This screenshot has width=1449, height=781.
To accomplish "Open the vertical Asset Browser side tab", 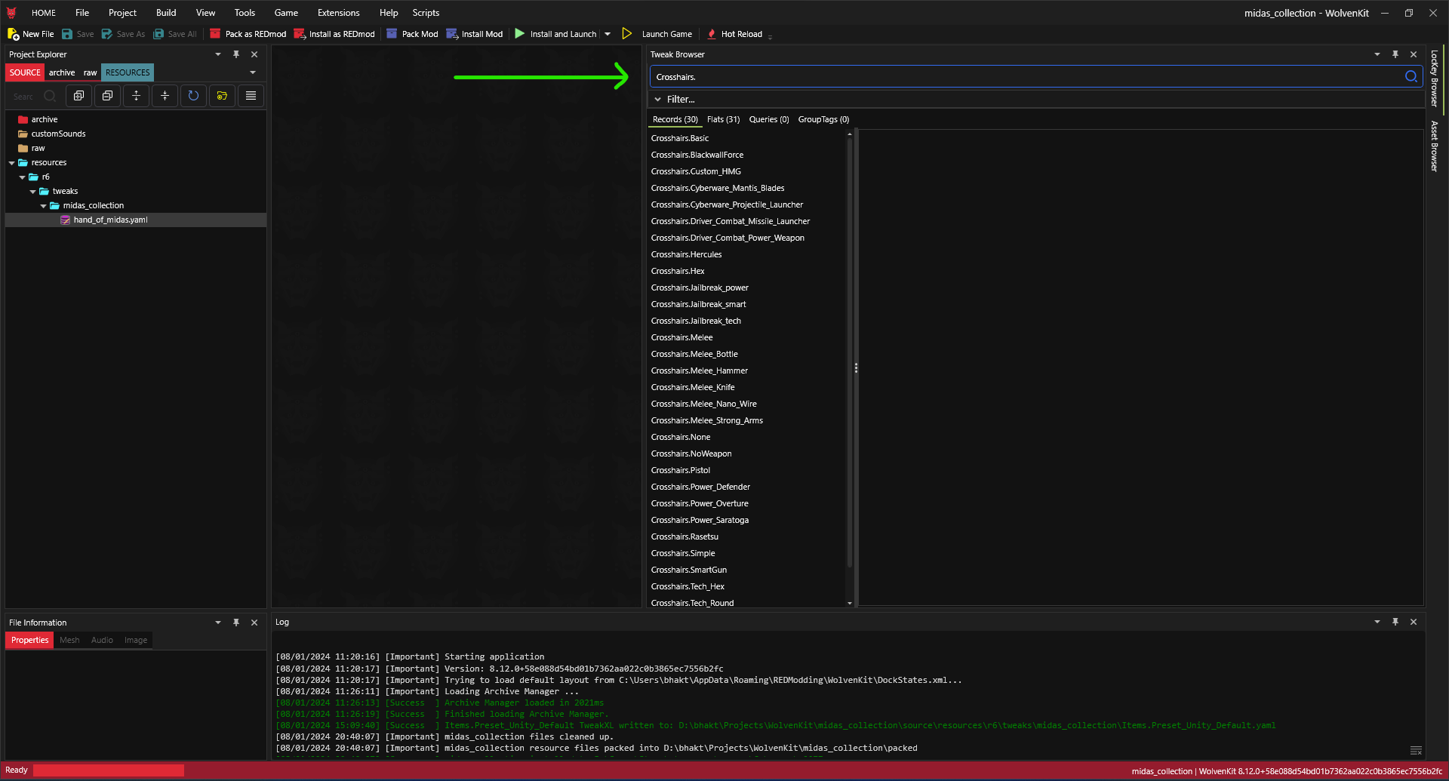I will click(x=1434, y=146).
